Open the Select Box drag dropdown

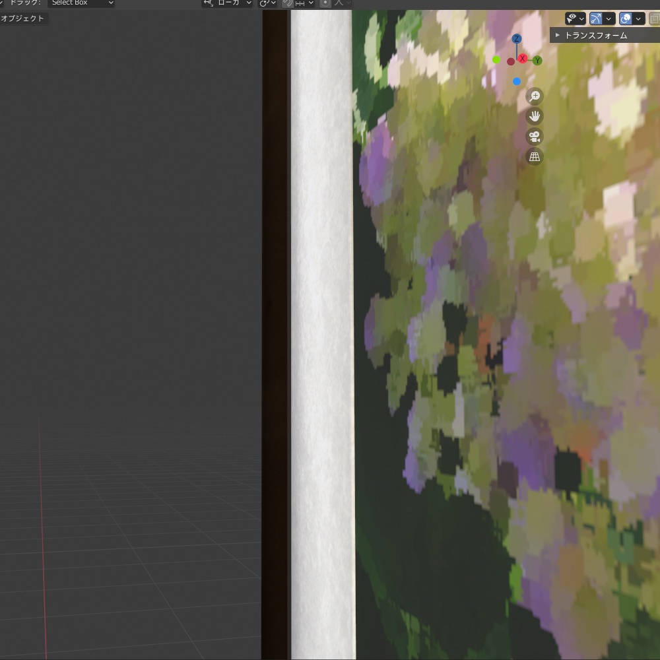(81, 3)
